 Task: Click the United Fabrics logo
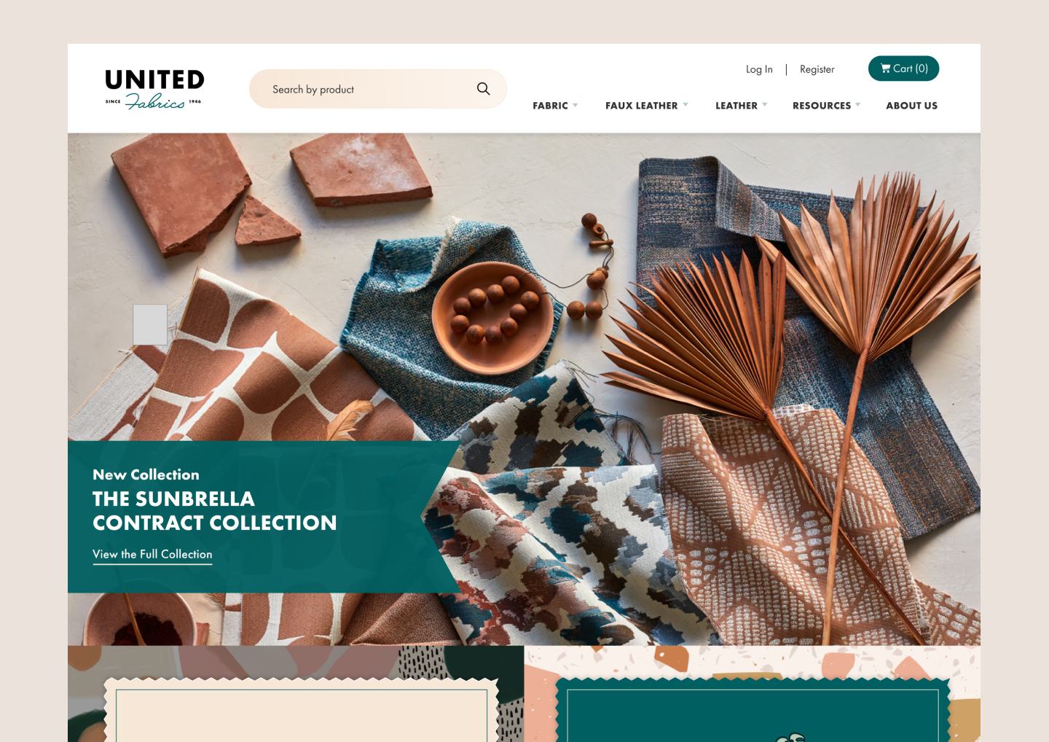[154, 89]
